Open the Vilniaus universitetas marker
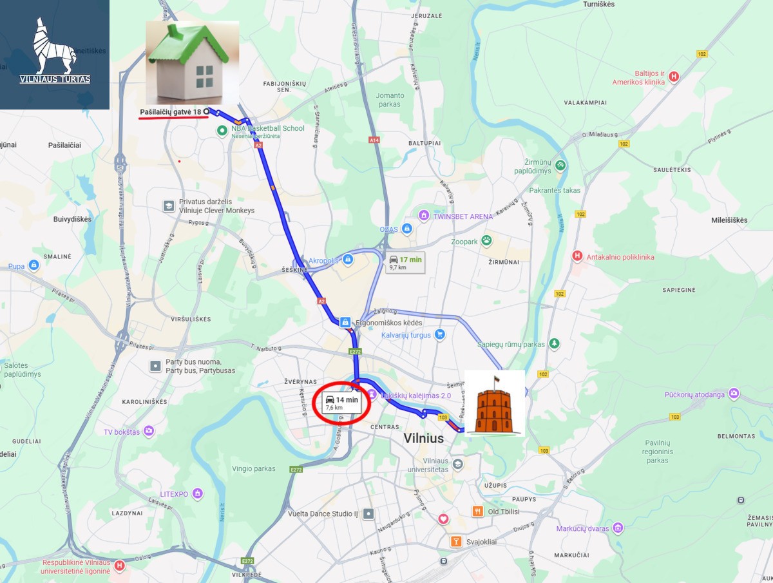This screenshot has height=583, width=773. point(457,464)
